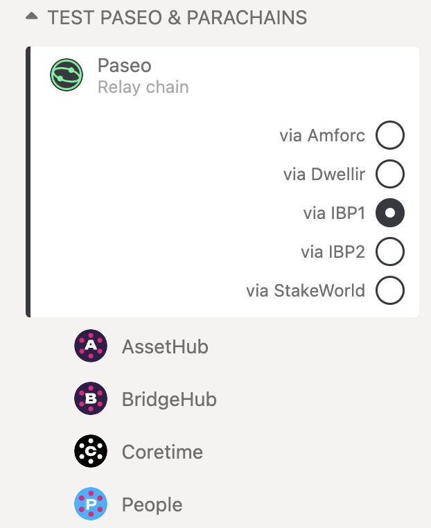
Task: Click the AssetHub purple A icon
Action: 91,346
